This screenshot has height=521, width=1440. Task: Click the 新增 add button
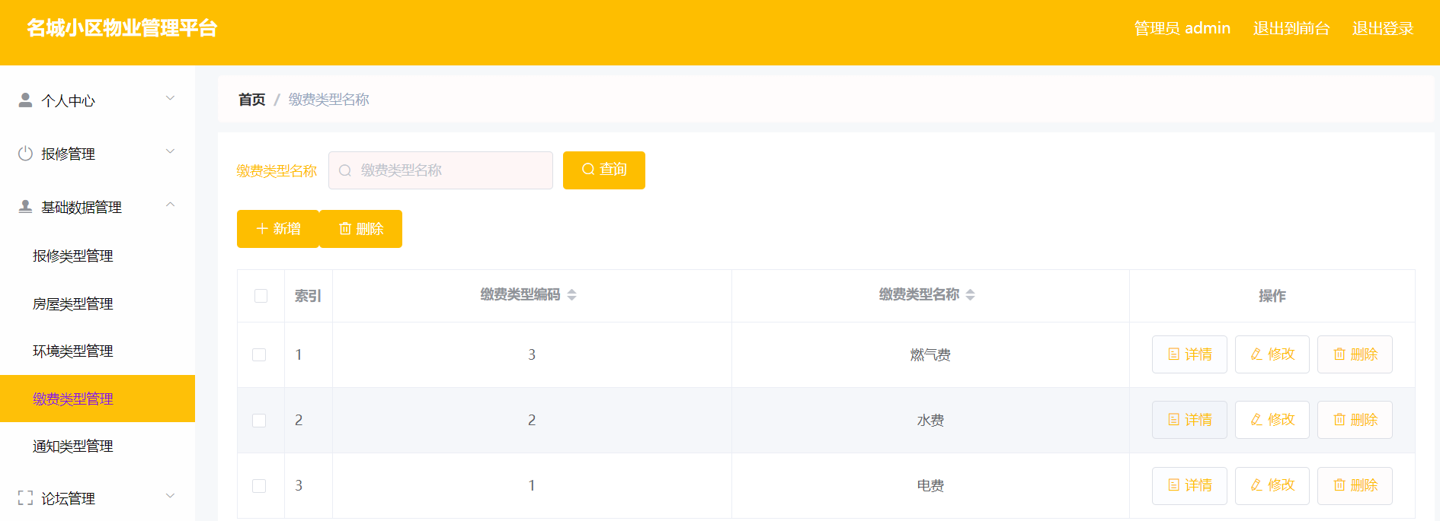tap(278, 229)
